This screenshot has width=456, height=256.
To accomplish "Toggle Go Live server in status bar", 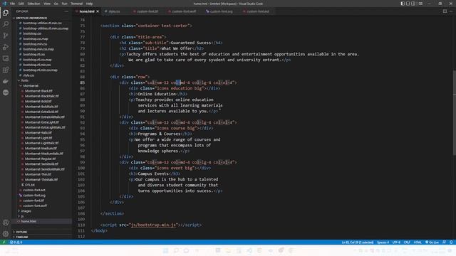I will (x=432, y=242).
